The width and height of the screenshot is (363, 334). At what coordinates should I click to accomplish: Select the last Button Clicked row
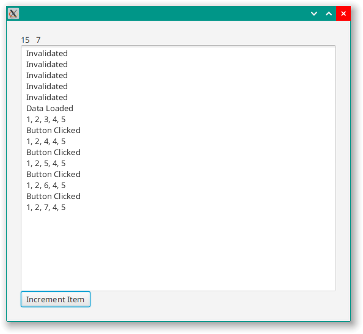click(x=178, y=197)
